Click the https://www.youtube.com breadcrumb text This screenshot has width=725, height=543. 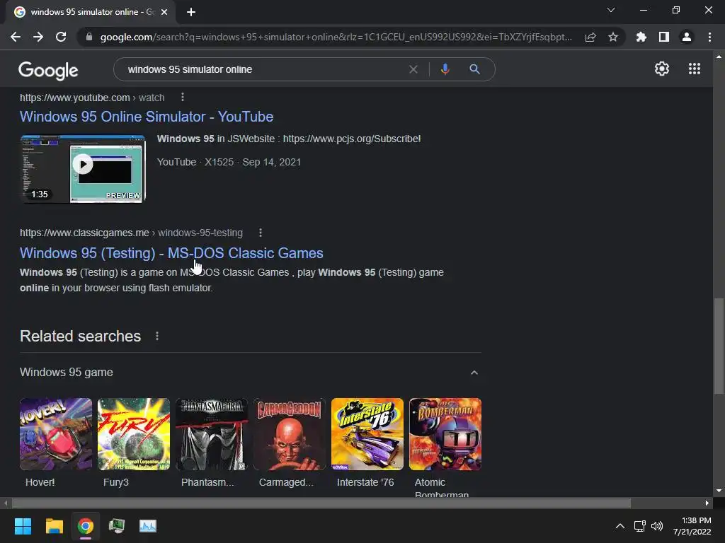click(75, 98)
